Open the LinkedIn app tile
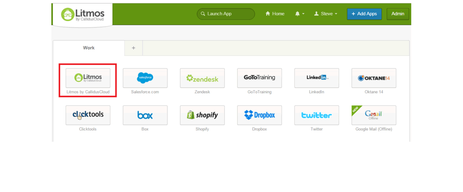The height and width of the screenshot is (192, 463). coord(316,78)
